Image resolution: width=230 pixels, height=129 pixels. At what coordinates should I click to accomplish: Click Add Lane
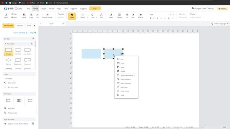(x=9, y=108)
